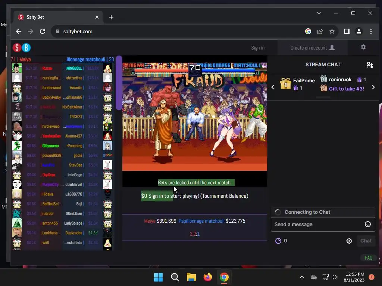Open Firefox from taskbar

[x=207, y=277]
